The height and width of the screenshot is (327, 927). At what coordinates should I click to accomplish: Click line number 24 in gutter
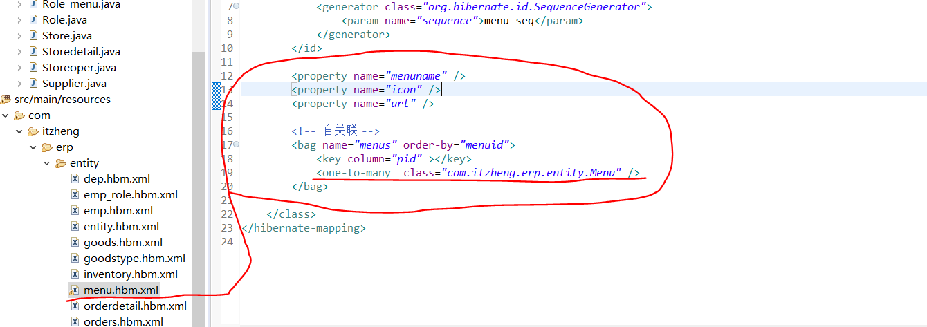pyautogui.click(x=227, y=242)
